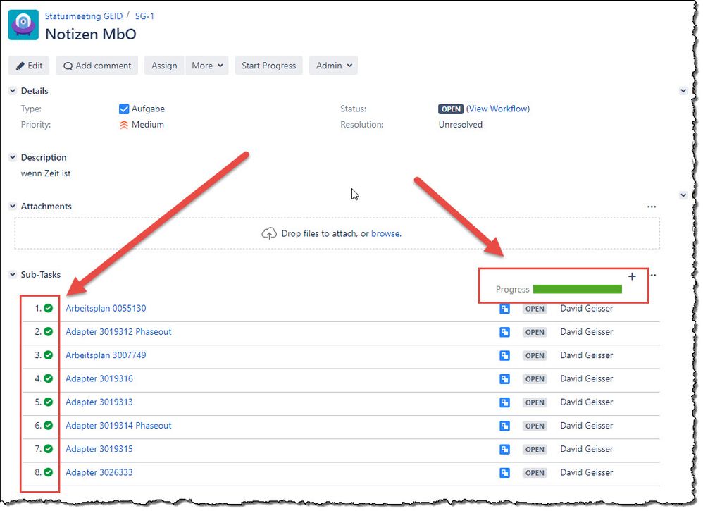
Task: Click the OPEN status of Arbeitsplan 0055130
Action: 535,309
